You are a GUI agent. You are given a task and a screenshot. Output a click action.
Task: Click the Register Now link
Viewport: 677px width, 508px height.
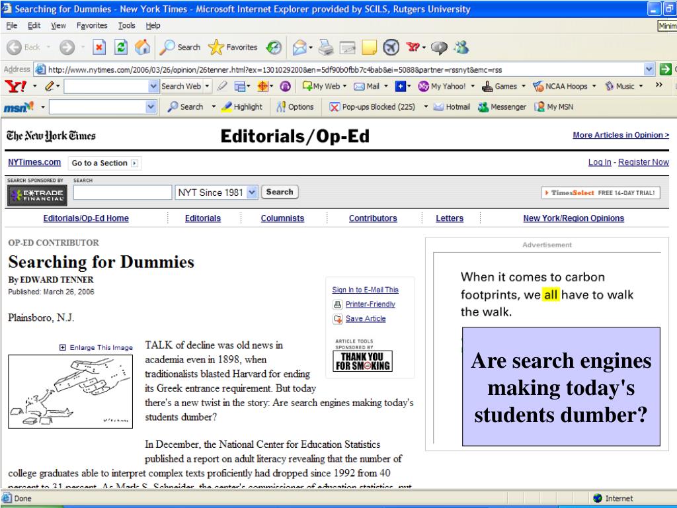(643, 162)
